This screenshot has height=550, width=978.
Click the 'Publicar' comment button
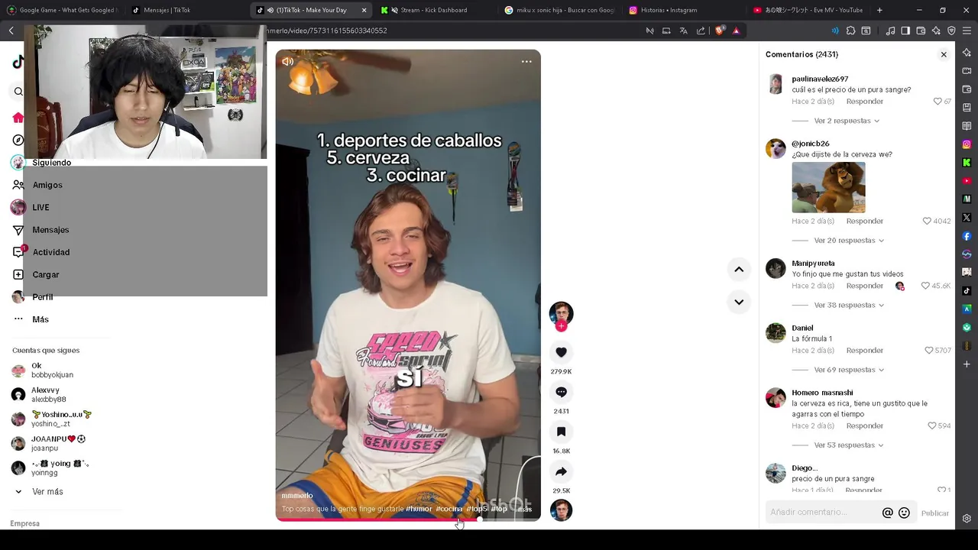click(934, 513)
